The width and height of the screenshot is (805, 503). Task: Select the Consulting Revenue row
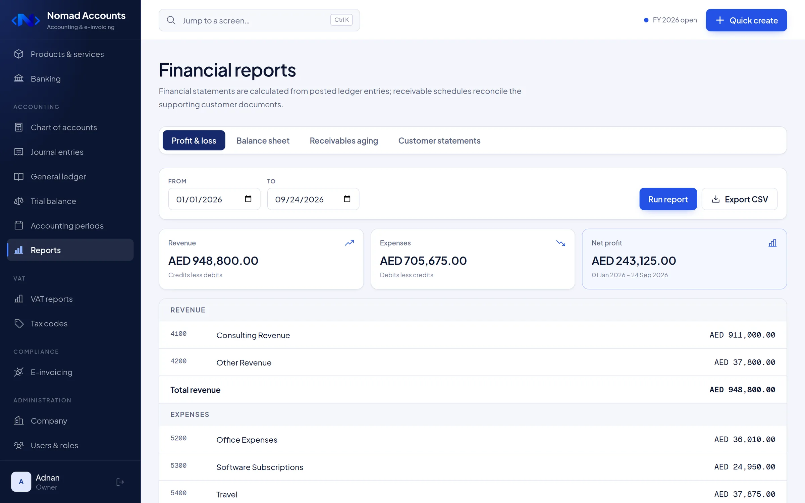click(x=473, y=335)
